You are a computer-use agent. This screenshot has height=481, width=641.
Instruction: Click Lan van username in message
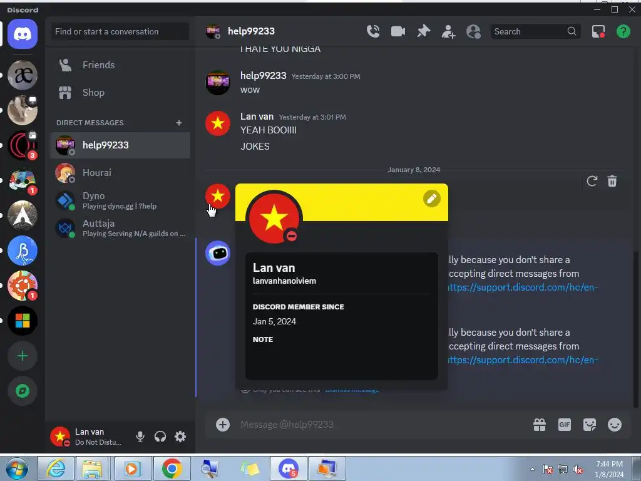click(x=257, y=116)
